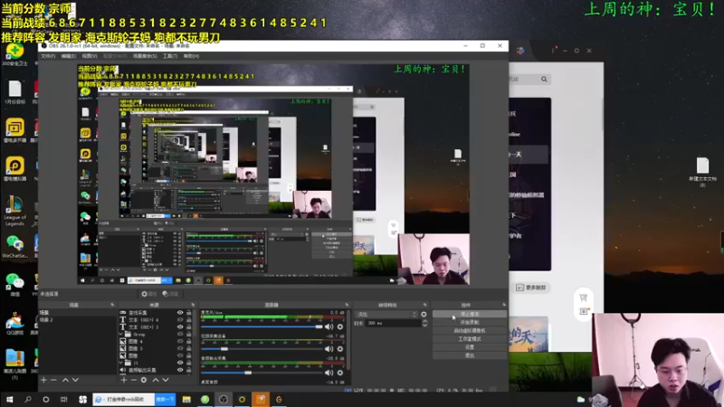
Task: Toggle visibility of folder 11 source
Action: pyautogui.click(x=180, y=363)
